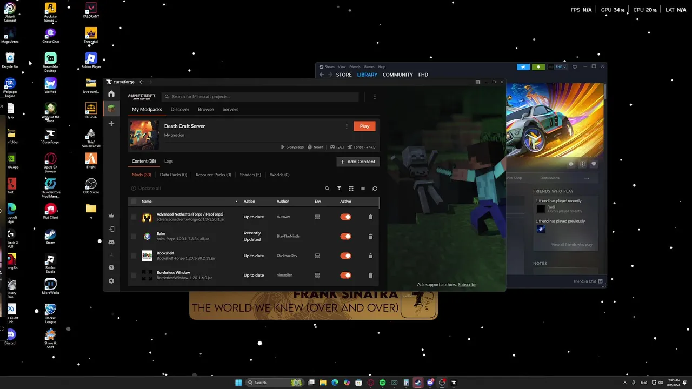Open Steam STORE menu
The height and width of the screenshot is (389, 692).
(344, 75)
